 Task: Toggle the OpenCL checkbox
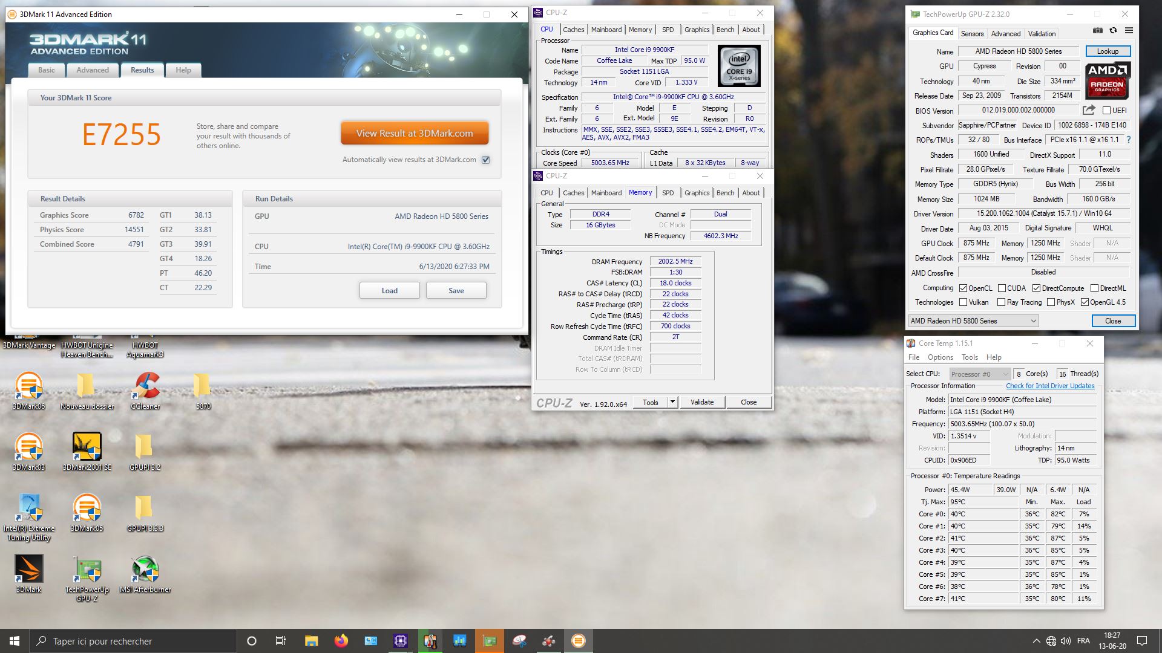[x=963, y=288]
